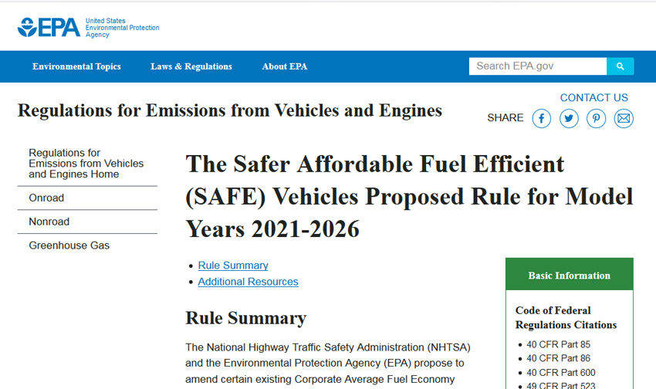Click the 40 CFR Part 600 citation
Image resolution: width=656 pixels, height=389 pixels.
coord(560,373)
